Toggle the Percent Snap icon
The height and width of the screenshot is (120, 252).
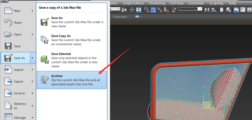[x=160, y=10]
